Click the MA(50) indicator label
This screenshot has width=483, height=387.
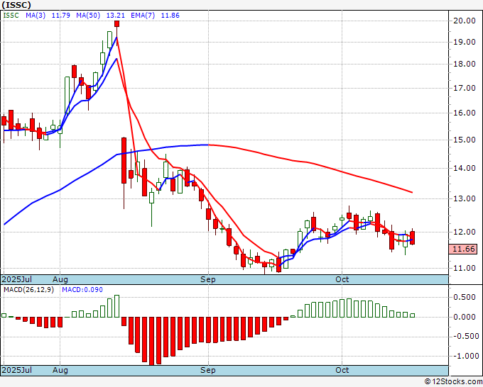click(x=88, y=16)
